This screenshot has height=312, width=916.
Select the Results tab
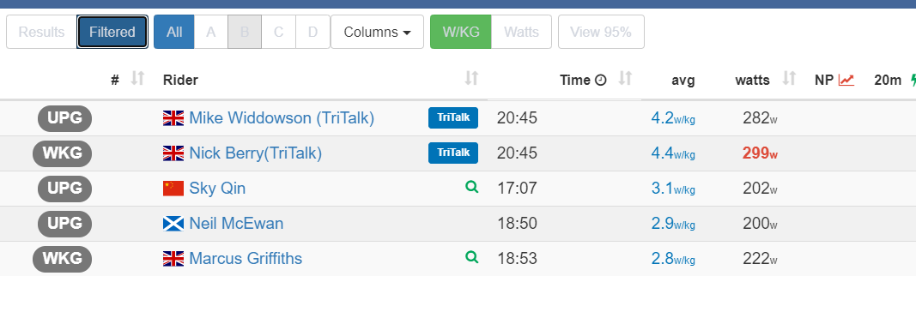(x=41, y=32)
